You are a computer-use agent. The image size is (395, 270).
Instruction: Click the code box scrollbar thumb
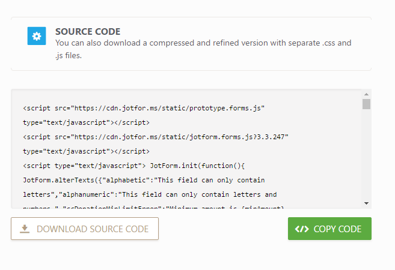[366, 104]
